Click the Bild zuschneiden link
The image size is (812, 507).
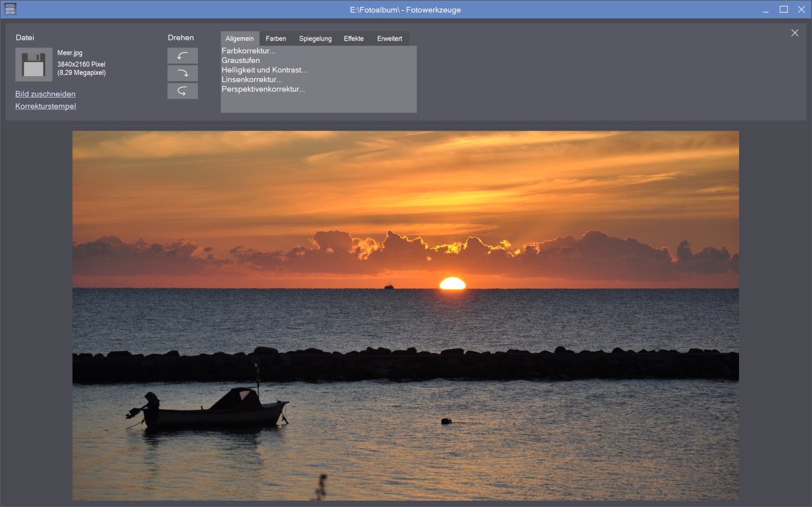point(45,94)
